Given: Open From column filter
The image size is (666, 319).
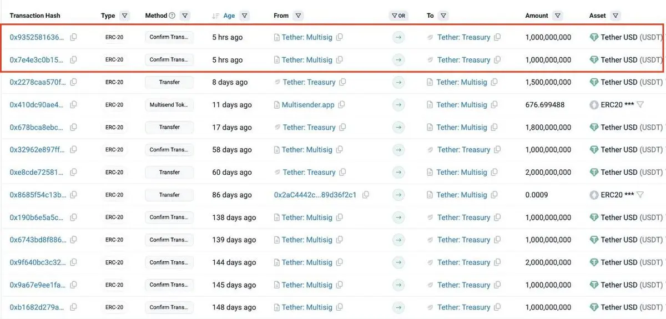Looking at the screenshot, I should point(299,16).
